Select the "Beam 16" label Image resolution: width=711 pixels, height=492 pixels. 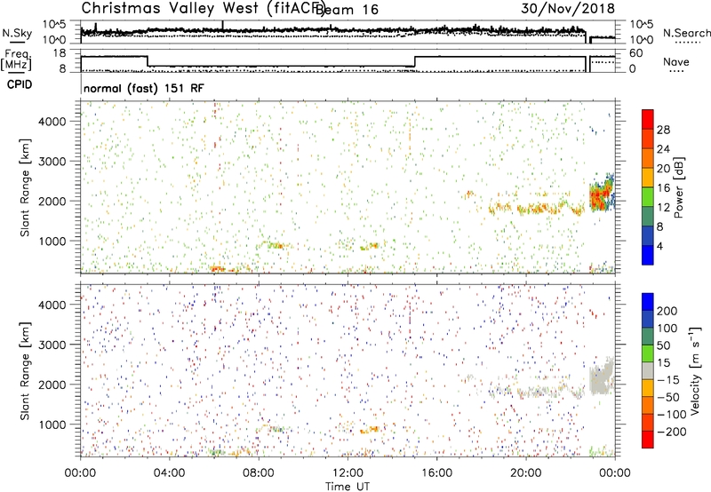pyautogui.click(x=347, y=10)
